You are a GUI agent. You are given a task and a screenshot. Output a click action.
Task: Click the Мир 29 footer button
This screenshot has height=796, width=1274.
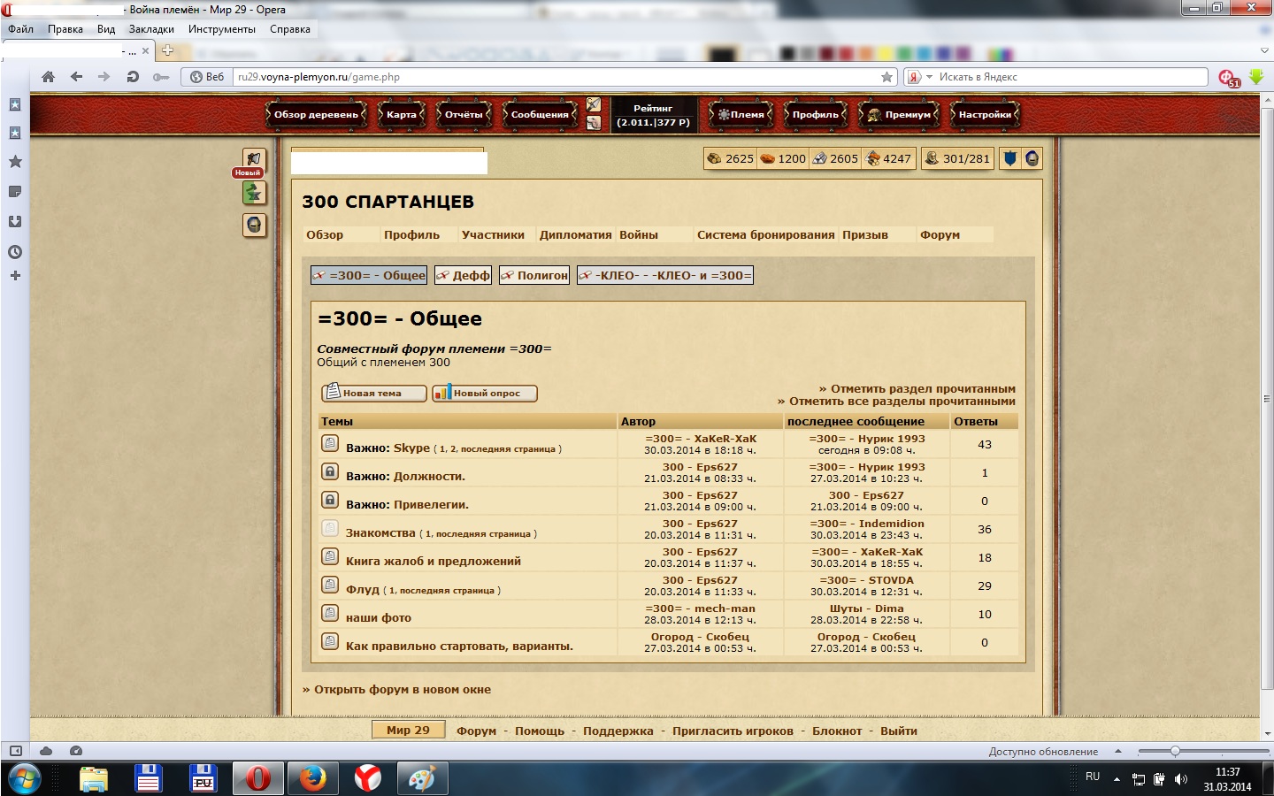click(x=408, y=730)
